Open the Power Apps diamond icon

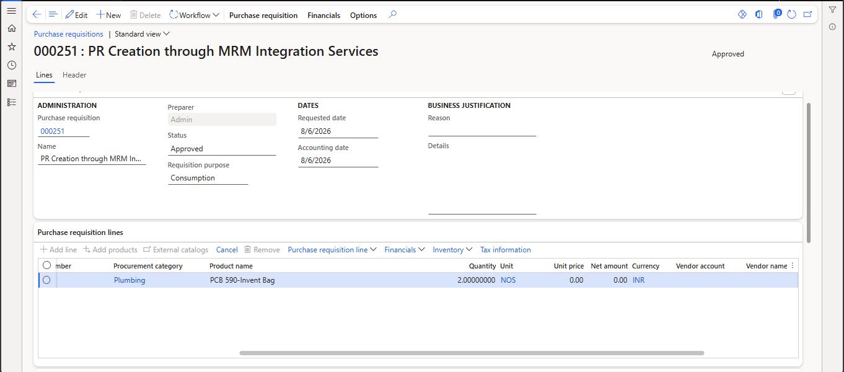(742, 14)
